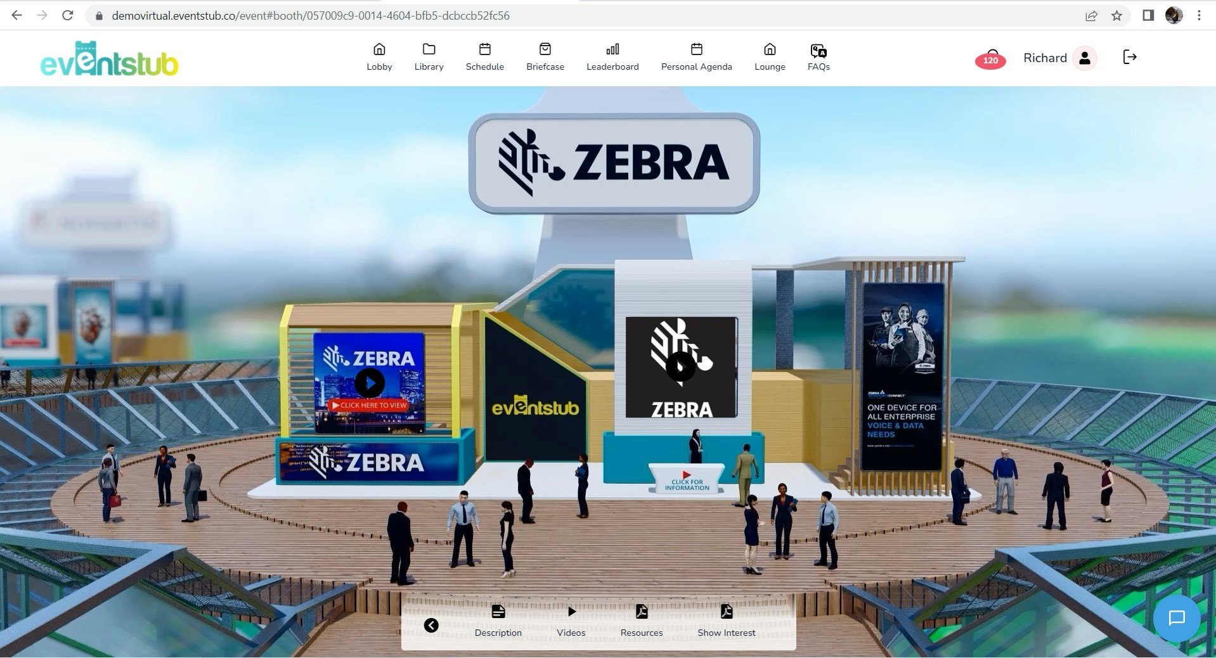This screenshot has width=1216, height=658.
Task: Click the browser forward button
Action: [42, 15]
